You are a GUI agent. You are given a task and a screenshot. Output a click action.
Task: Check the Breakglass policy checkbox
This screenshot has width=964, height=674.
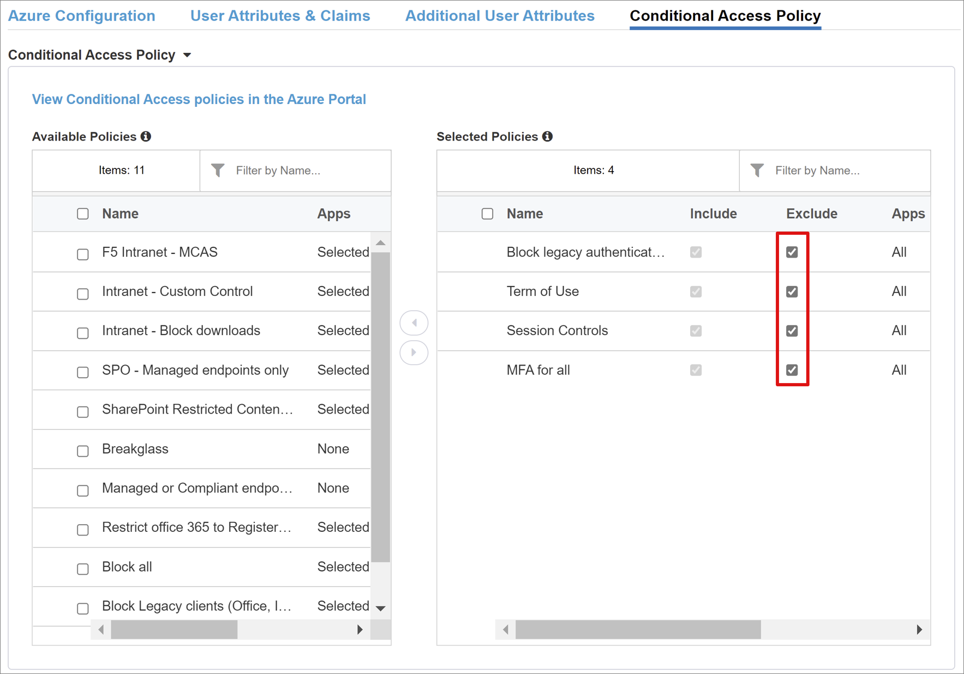click(x=82, y=451)
